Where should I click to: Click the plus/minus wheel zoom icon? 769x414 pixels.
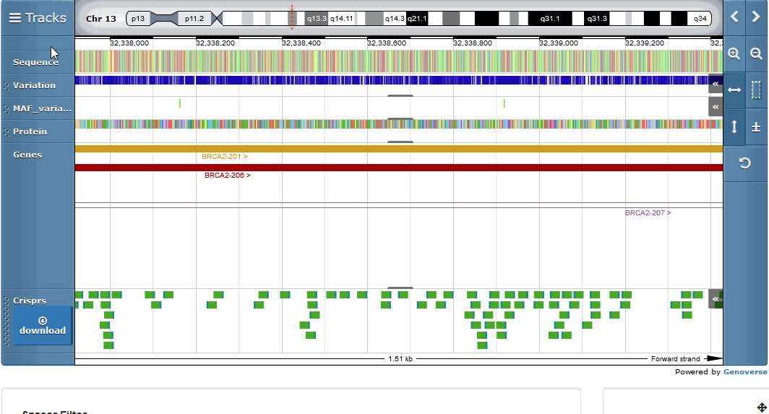757,126
